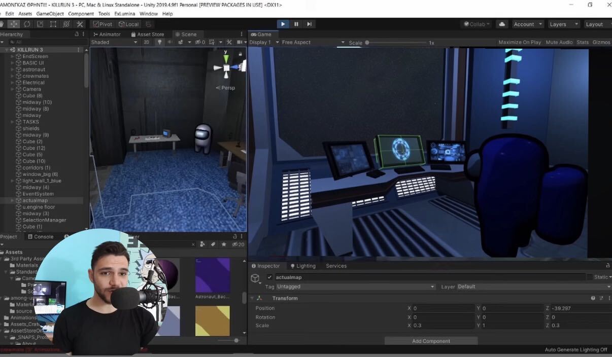
Task: Lock the Inspector panel
Action: coord(608,265)
